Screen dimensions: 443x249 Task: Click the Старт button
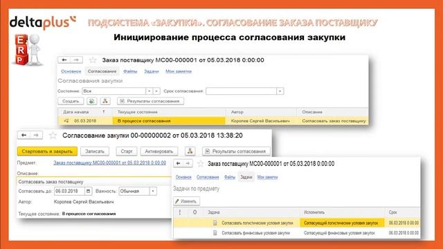point(127,151)
